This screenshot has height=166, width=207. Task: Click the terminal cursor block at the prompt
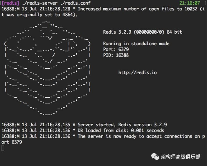click(3, 148)
